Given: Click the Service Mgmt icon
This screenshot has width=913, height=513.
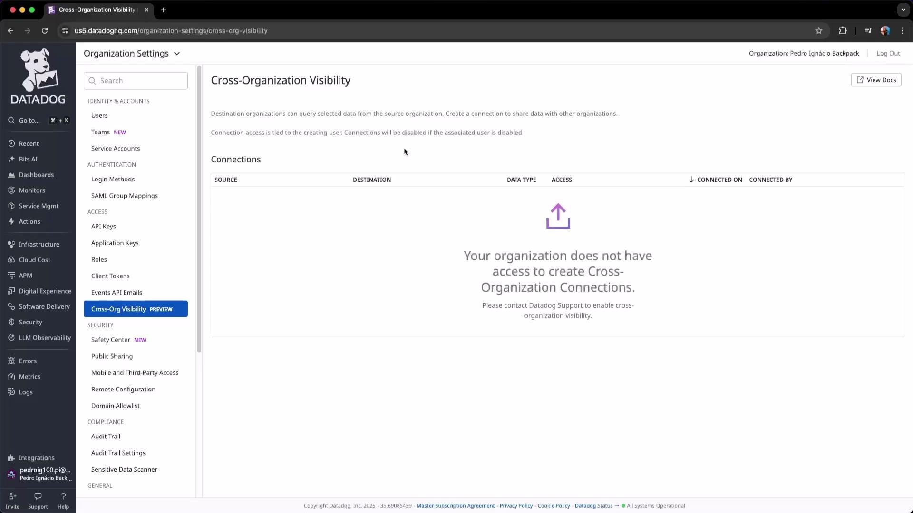Looking at the screenshot, I should (x=11, y=206).
